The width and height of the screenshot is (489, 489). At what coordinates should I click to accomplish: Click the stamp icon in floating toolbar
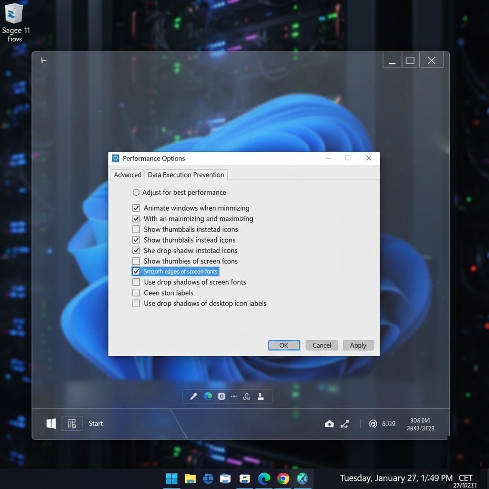pyautogui.click(x=261, y=396)
